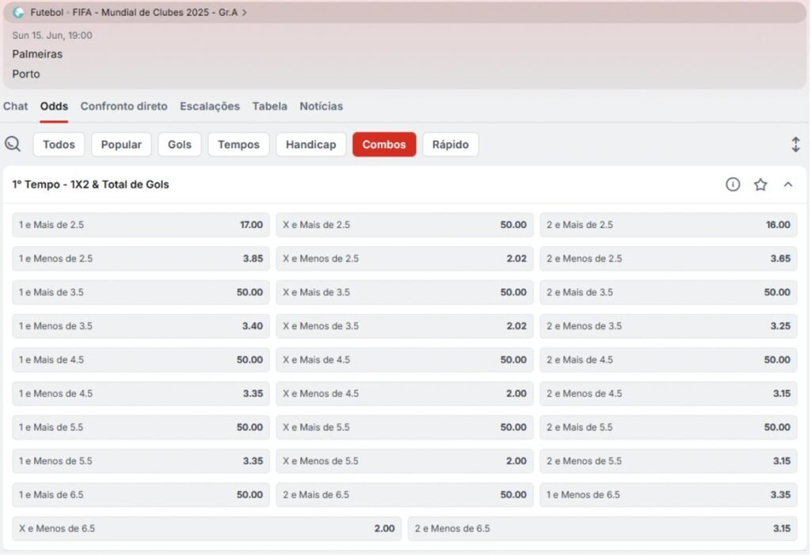Viewport: 811px width, 555px height.
Task: Select the Rápido filter
Action: tap(451, 144)
